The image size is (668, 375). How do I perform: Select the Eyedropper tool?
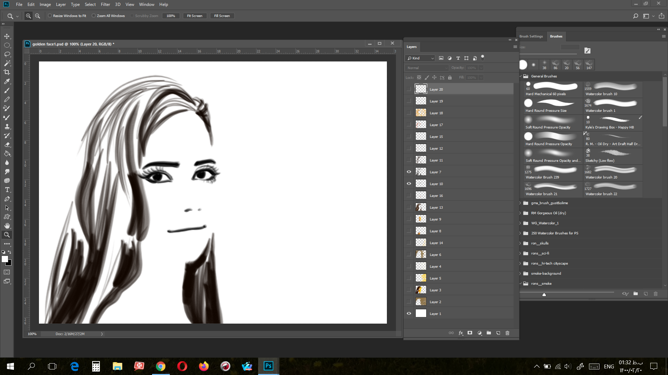(7, 81)
